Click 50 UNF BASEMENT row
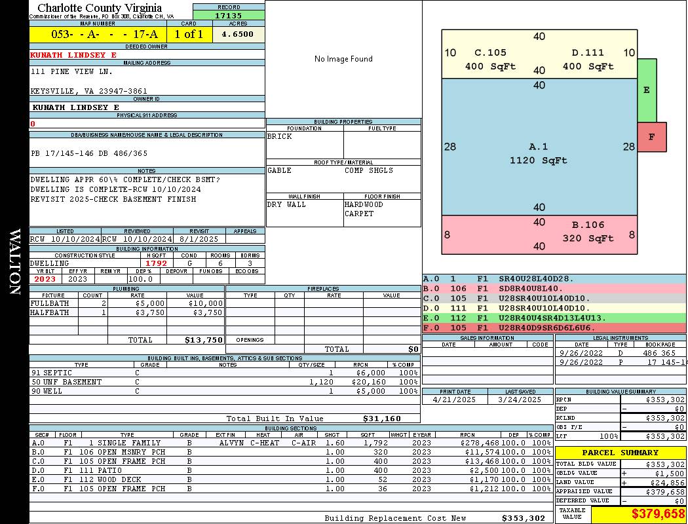The image size is (688, 524). coord(225,382)
